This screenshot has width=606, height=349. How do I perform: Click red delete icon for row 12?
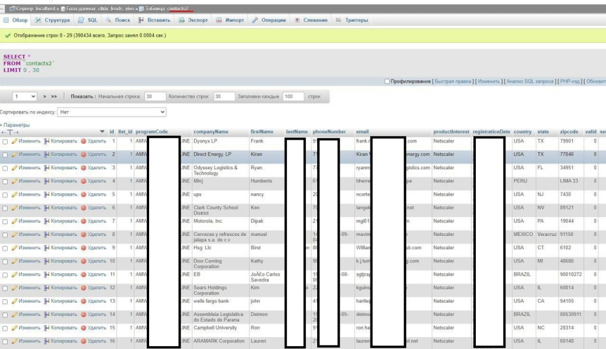pos(83,287)
